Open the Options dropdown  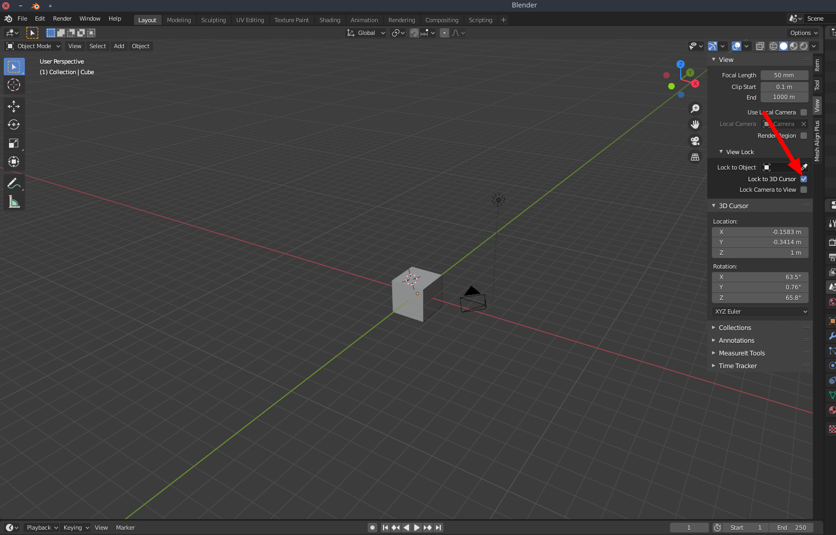pyautogui.click(x=804, y=33)
